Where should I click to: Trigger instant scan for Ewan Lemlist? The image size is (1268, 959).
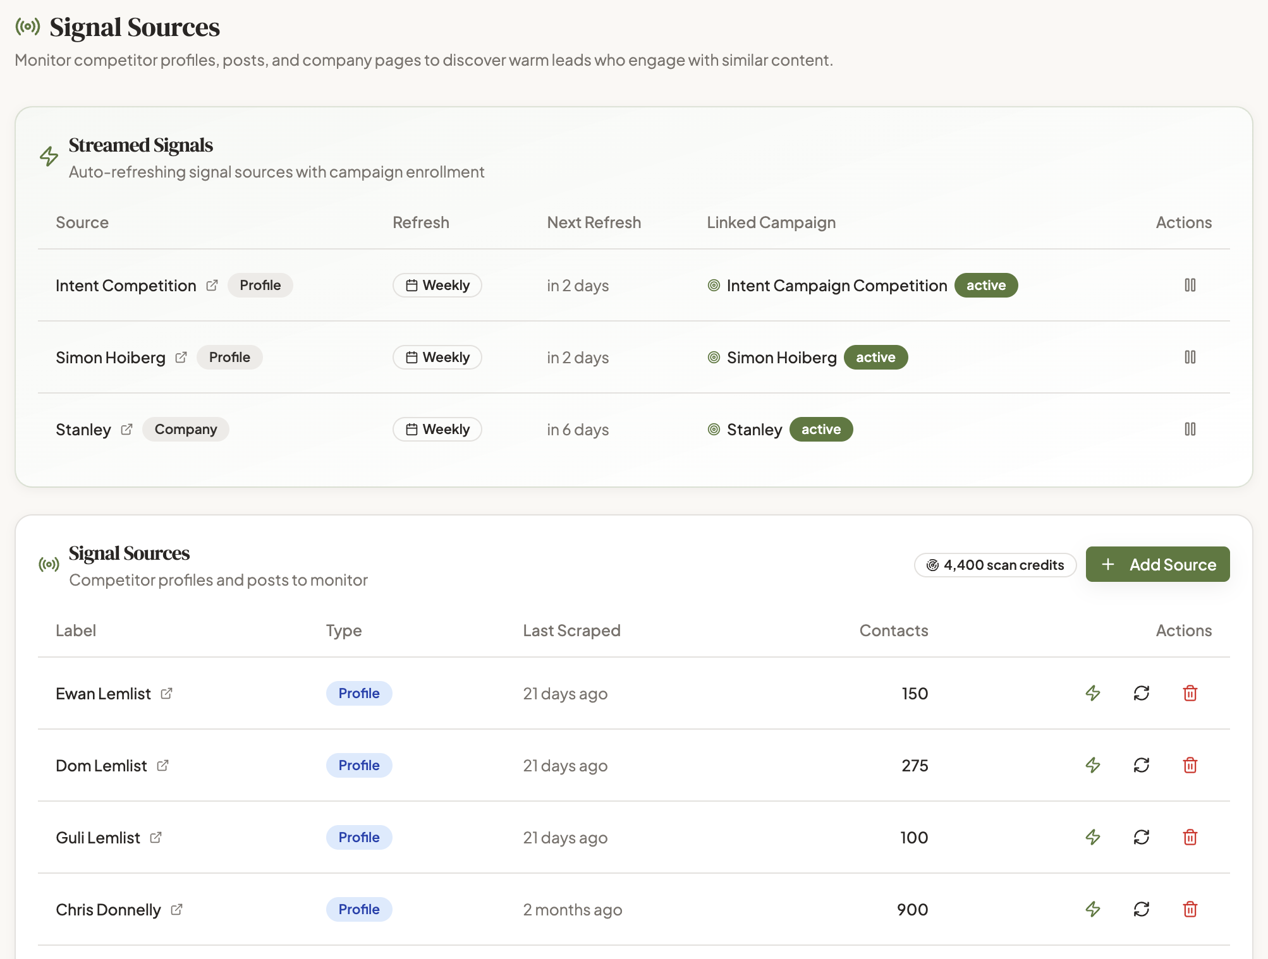point(1093,693)
